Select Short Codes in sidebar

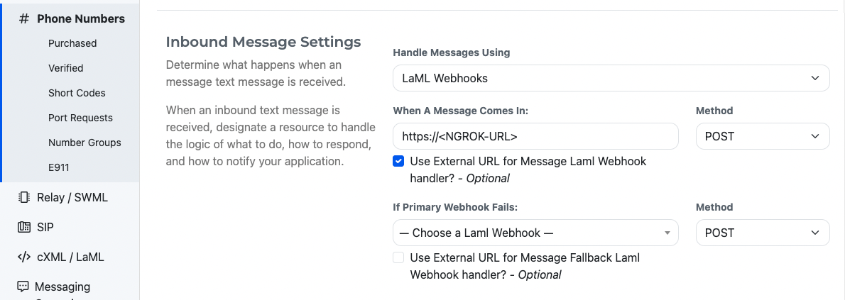pos(77,93)
